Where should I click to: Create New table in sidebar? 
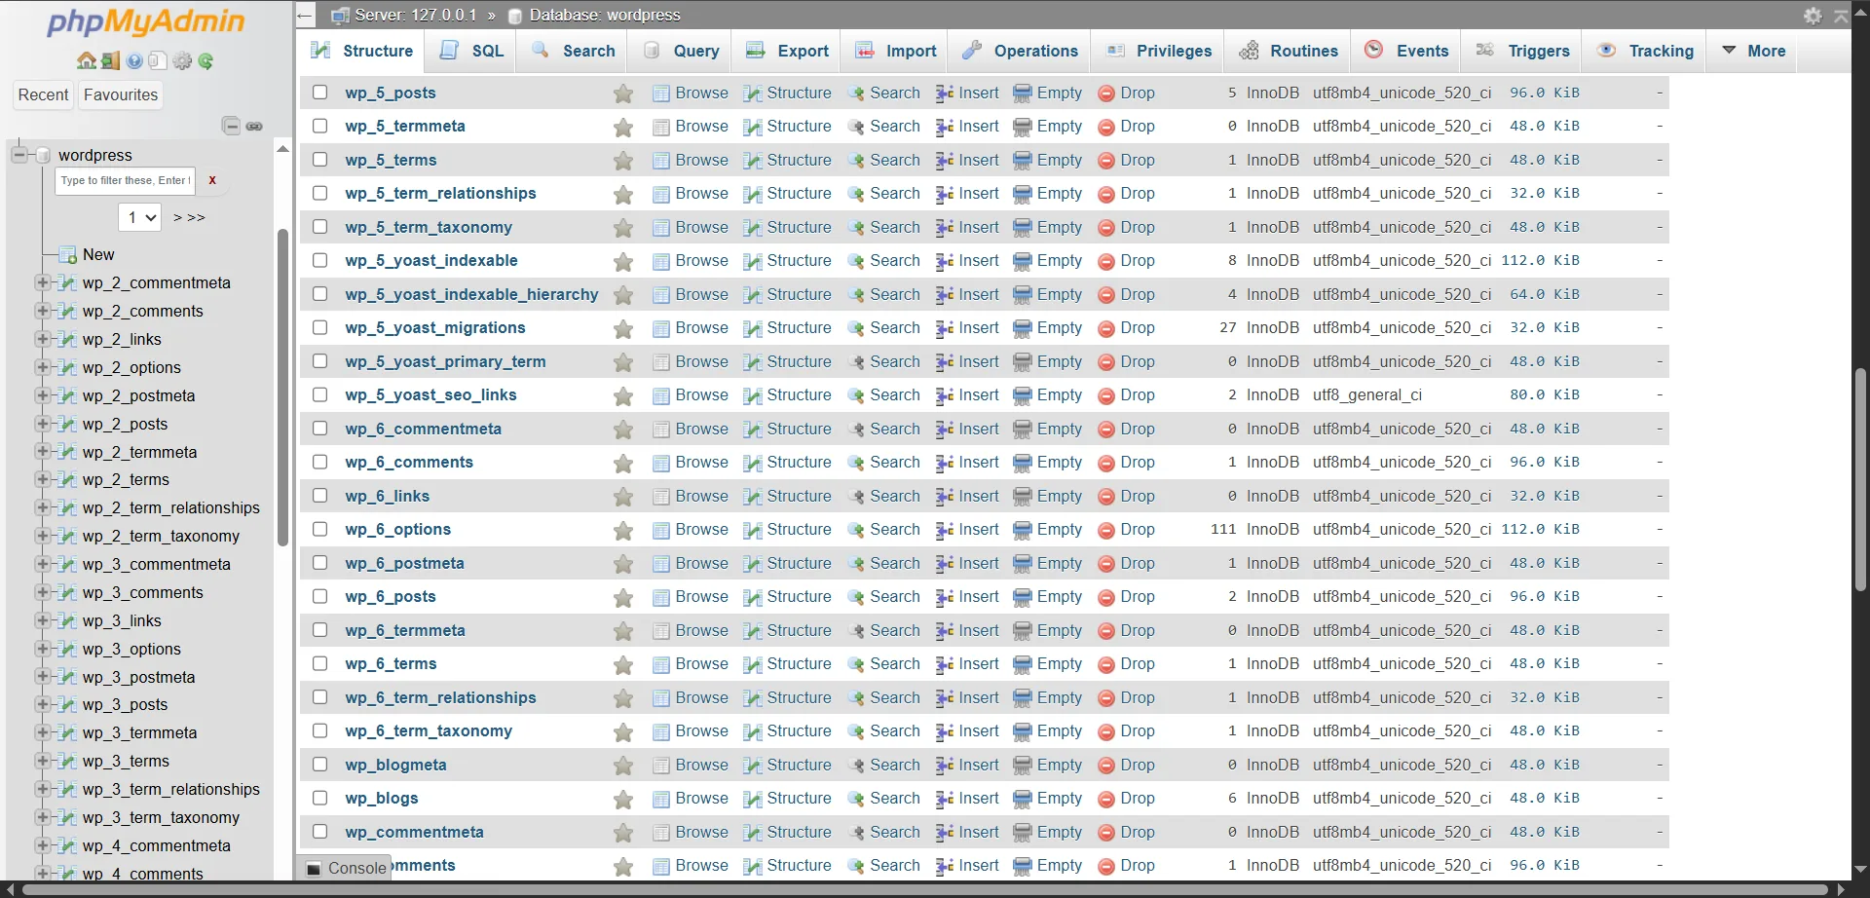[98, 254]
